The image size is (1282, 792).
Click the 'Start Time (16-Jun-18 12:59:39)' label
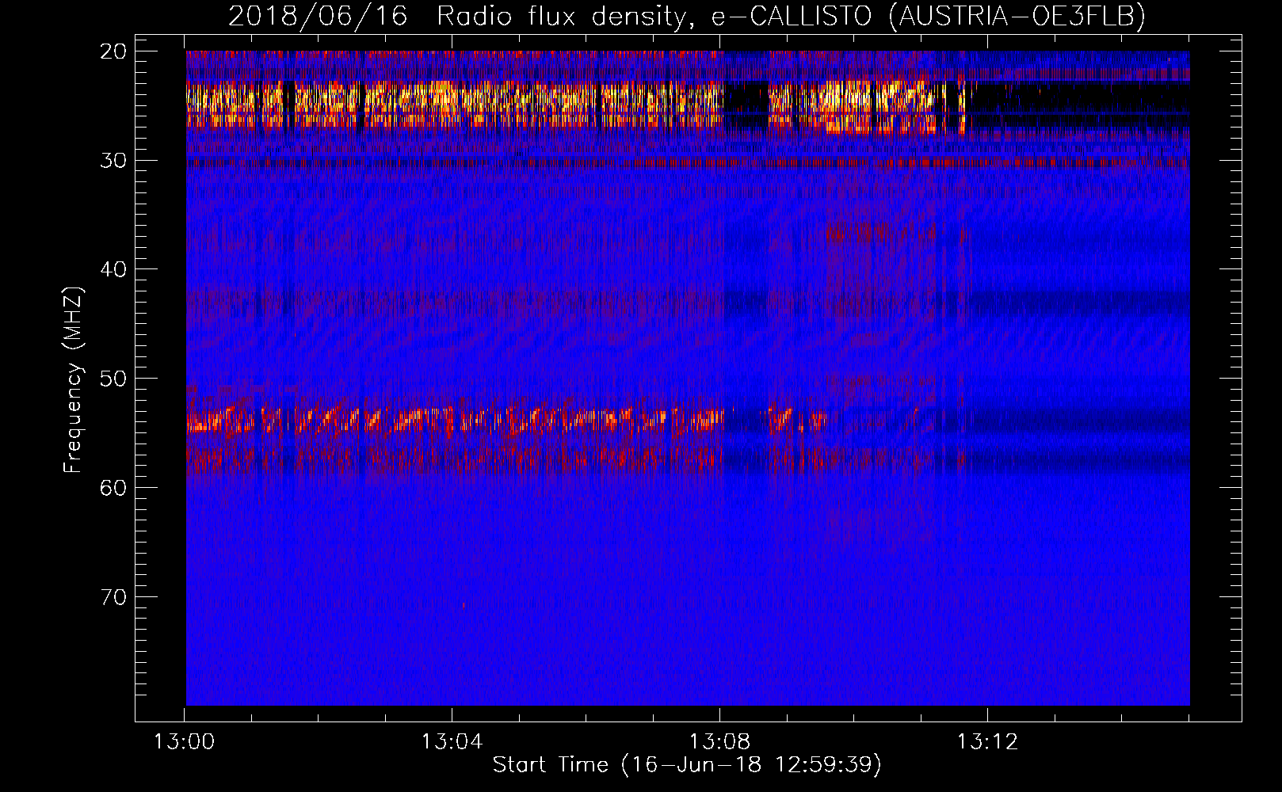687,765
